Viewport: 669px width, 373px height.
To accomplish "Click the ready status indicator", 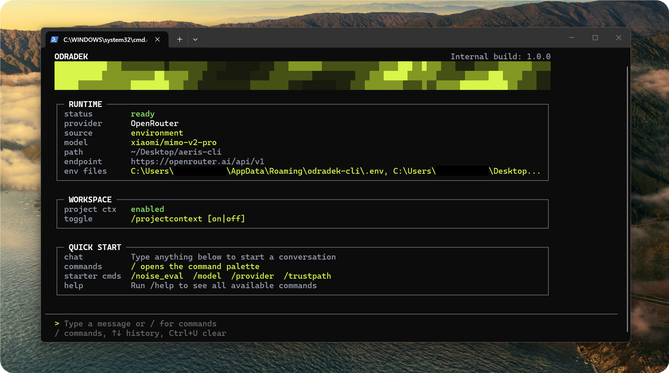I will 142,114.
